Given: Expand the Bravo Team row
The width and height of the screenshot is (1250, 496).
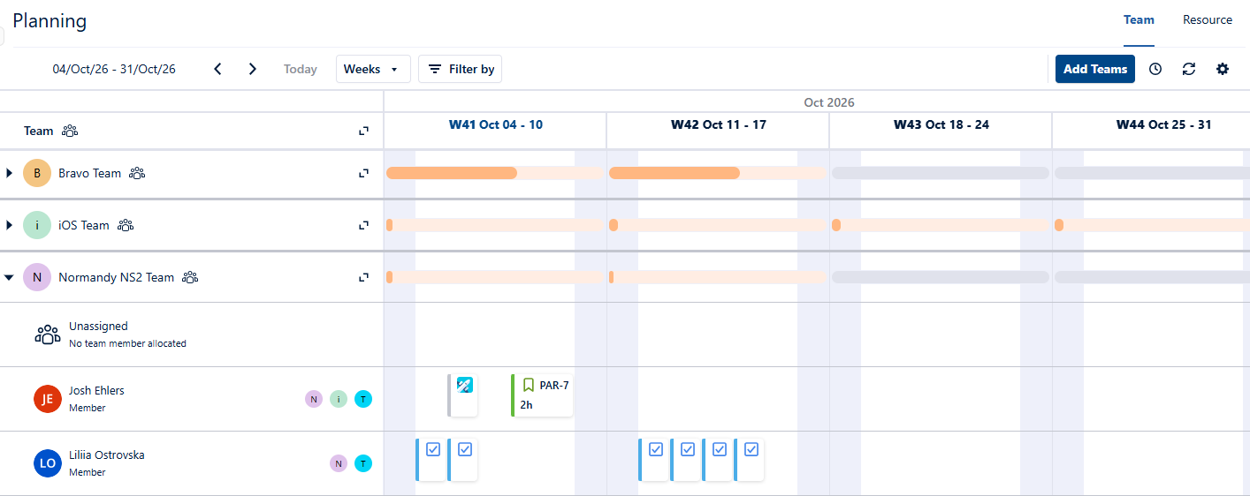Looking at the screenshot, I should click(9, 173).
